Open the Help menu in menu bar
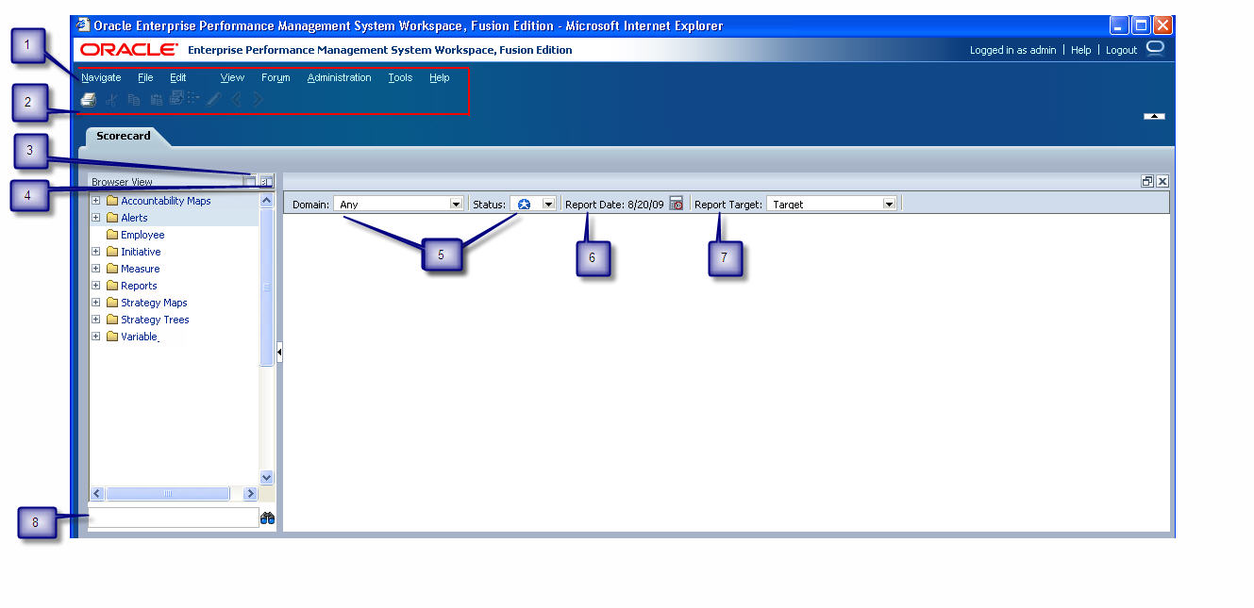The height and width of the screenshot is (608, 1254). [440, 77]
